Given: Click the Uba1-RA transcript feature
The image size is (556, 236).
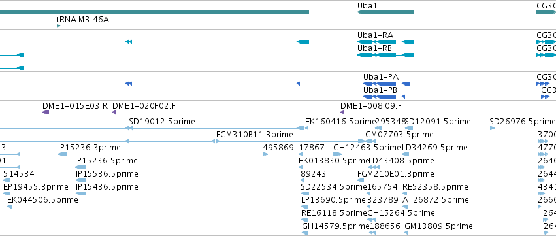Looking at the screenshot, I should pos(385,42).
